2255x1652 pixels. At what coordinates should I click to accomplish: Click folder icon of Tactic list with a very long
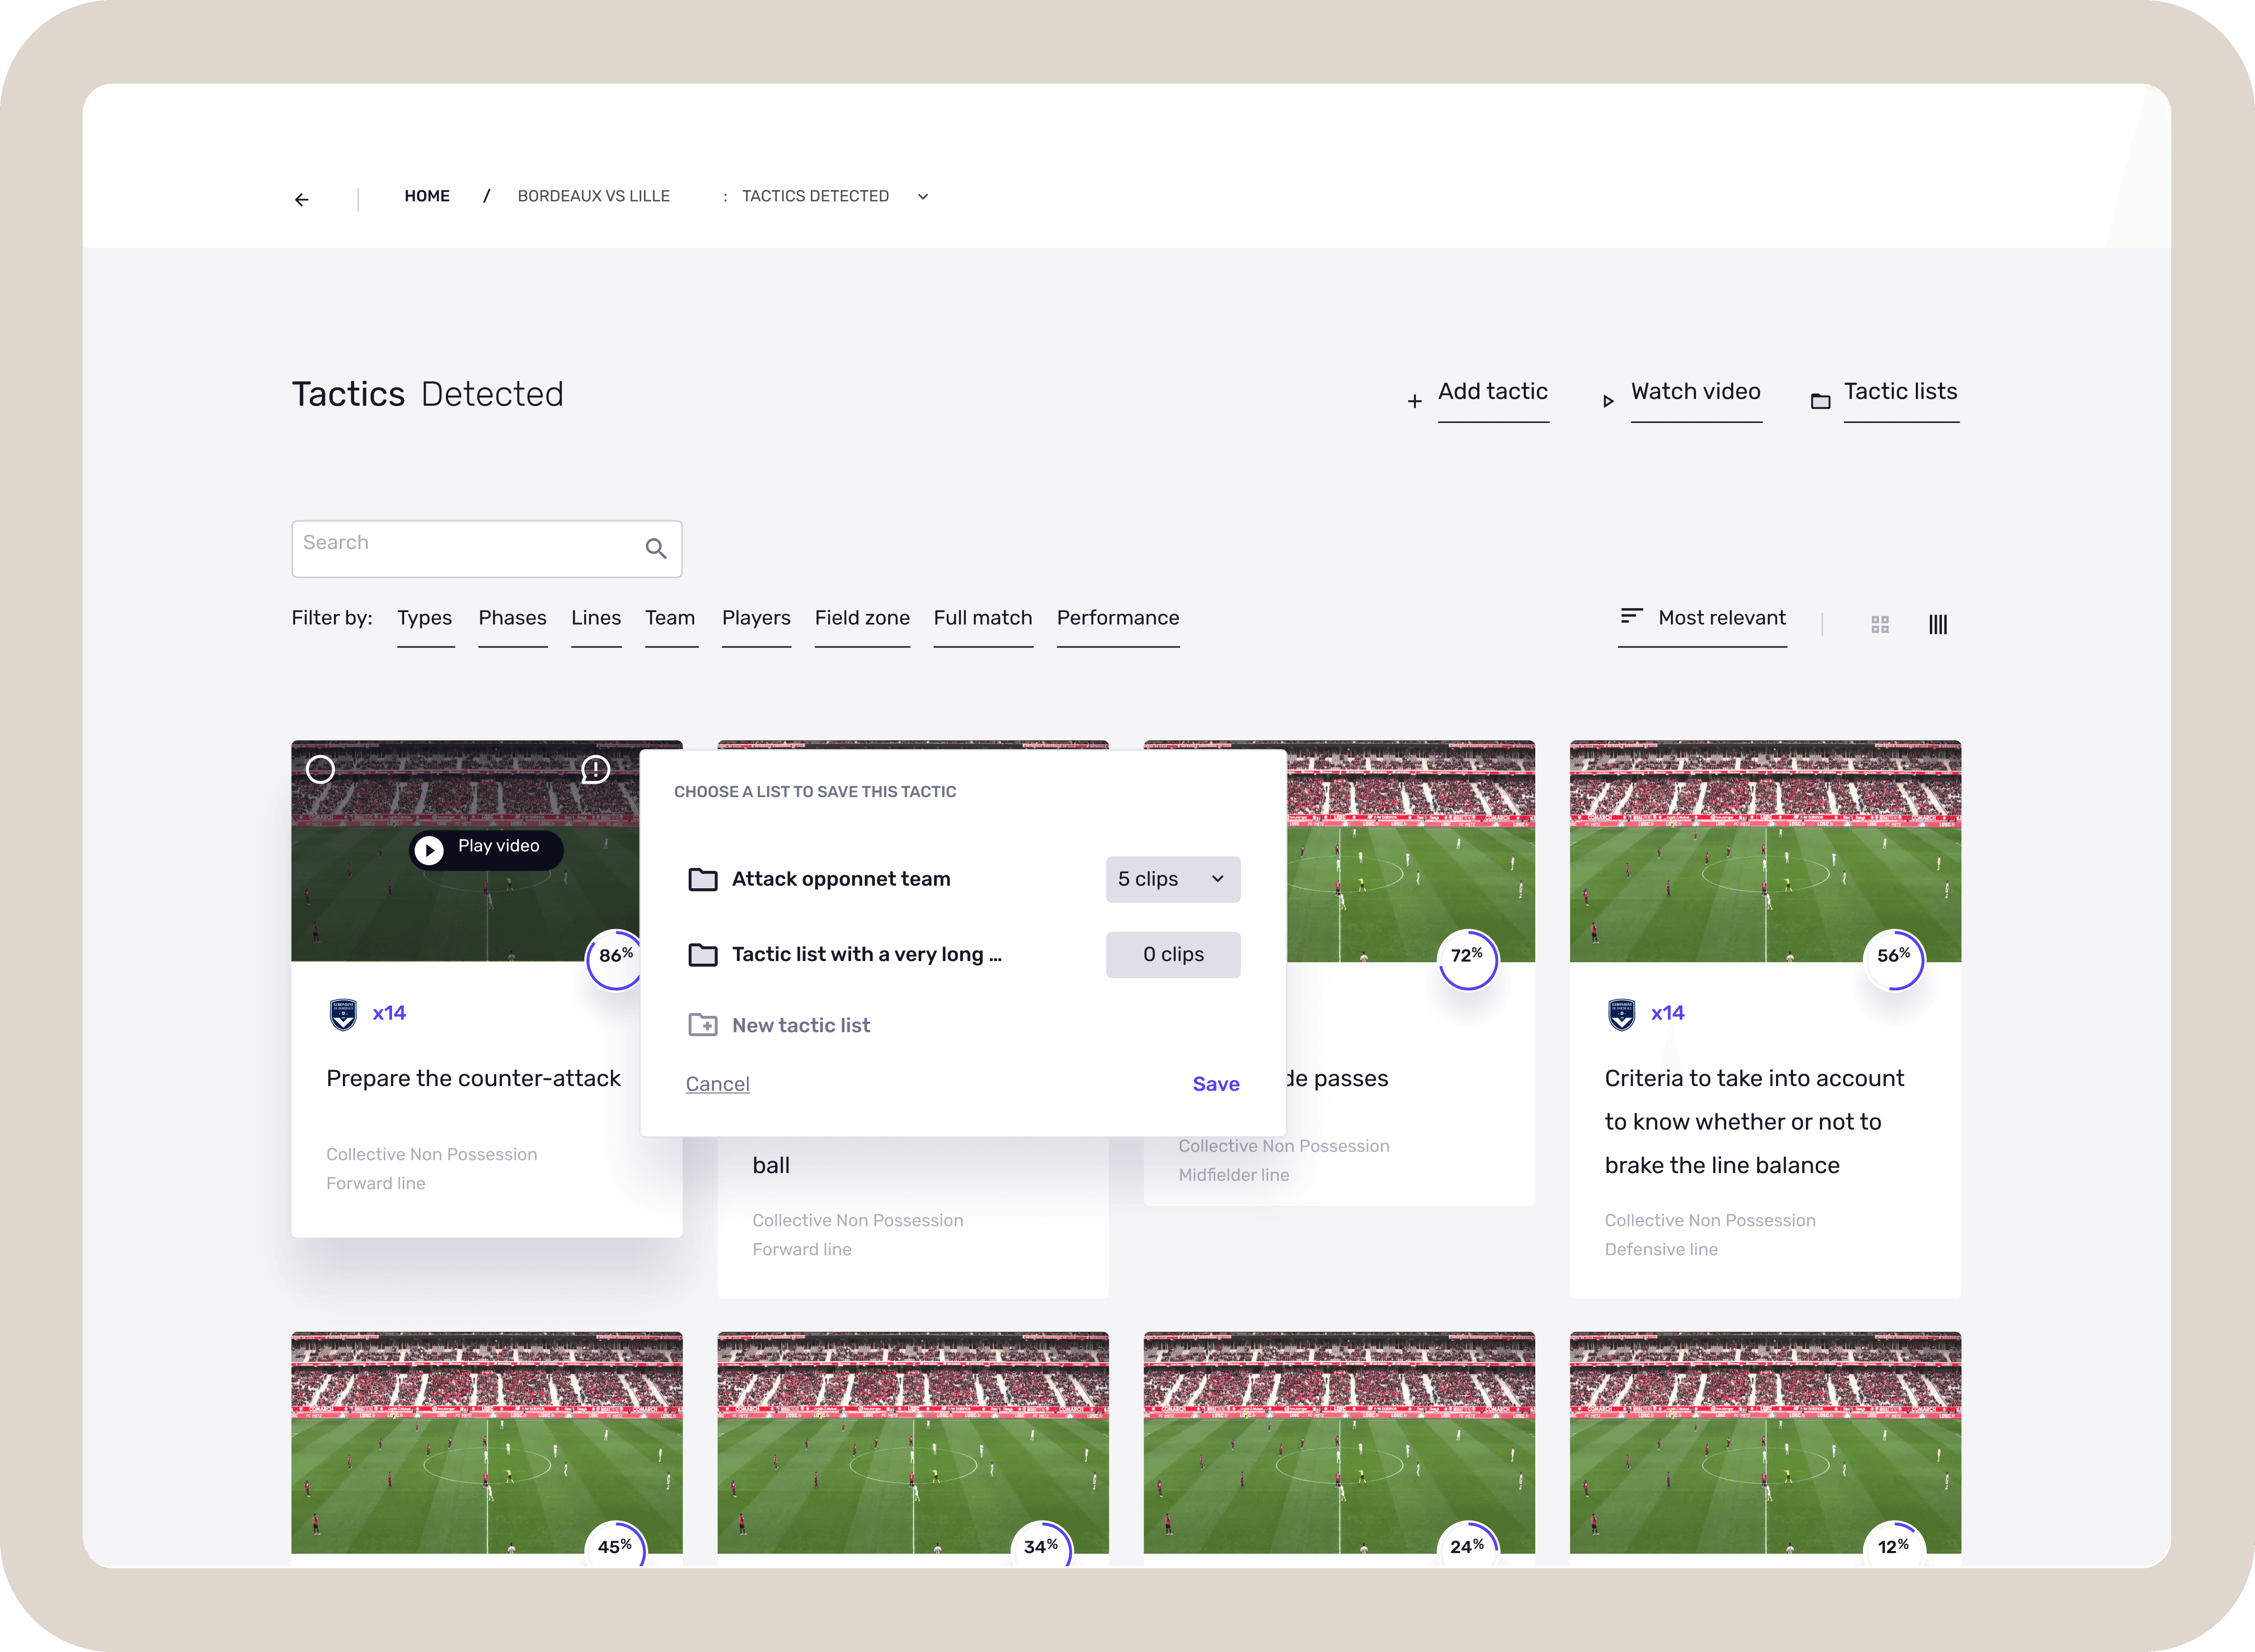click(x=703, y=955)
